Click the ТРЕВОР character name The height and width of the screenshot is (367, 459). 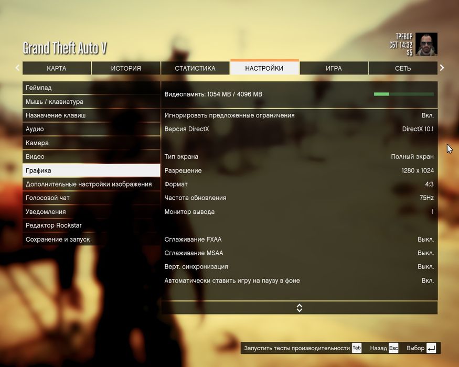pos(404,37)
